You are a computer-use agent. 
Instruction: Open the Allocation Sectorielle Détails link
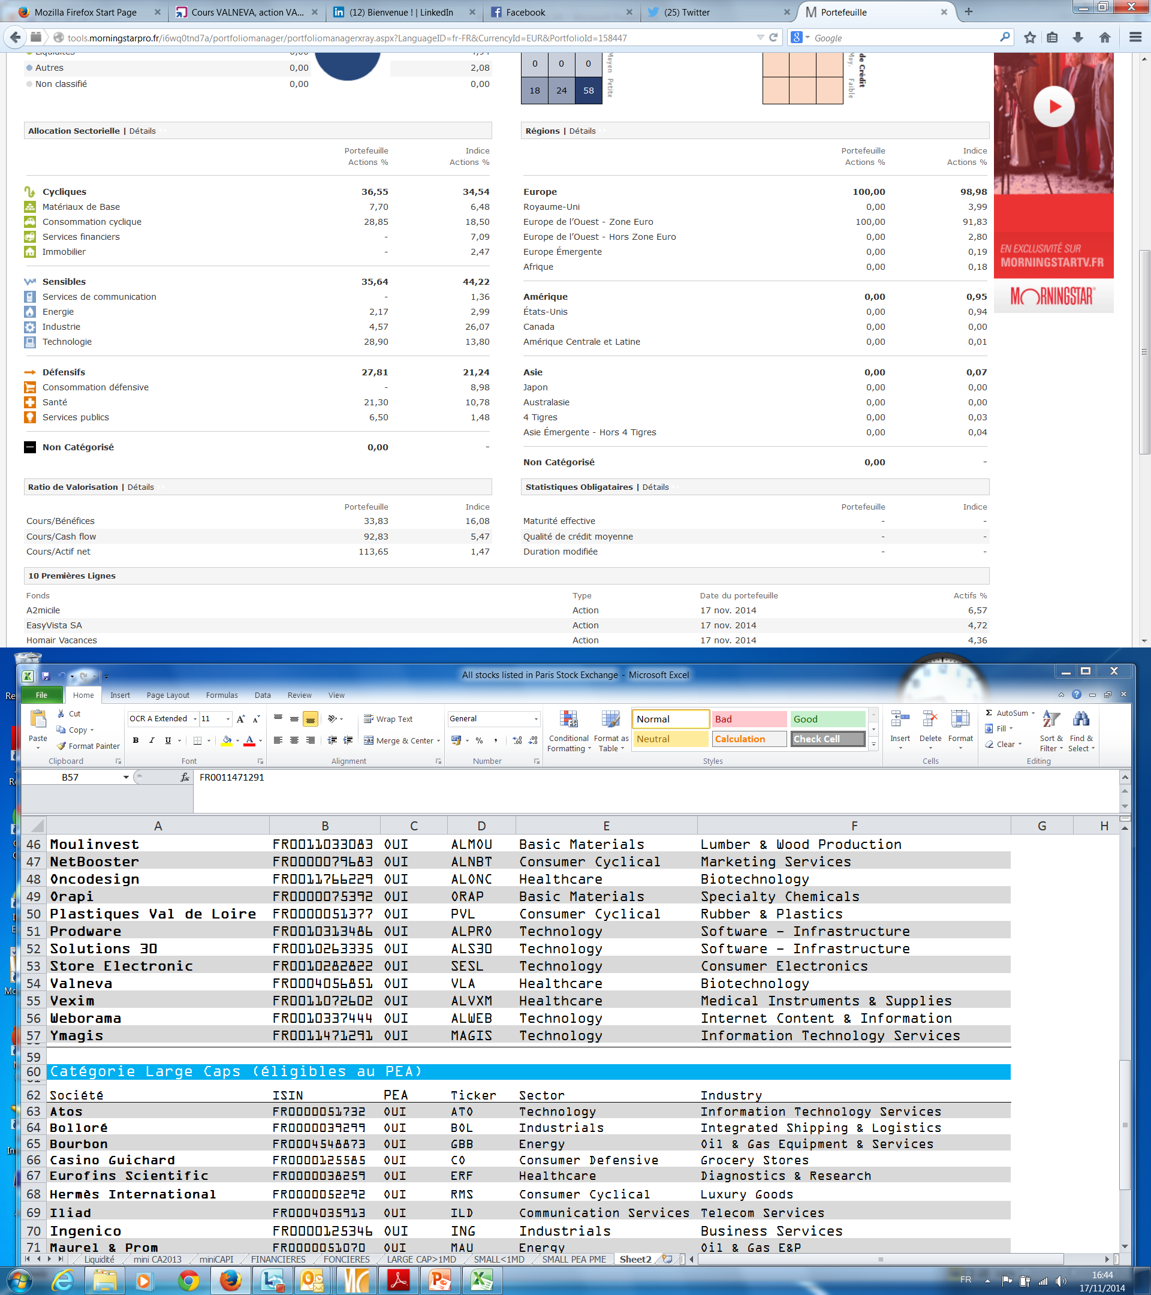tap(143, 131)
